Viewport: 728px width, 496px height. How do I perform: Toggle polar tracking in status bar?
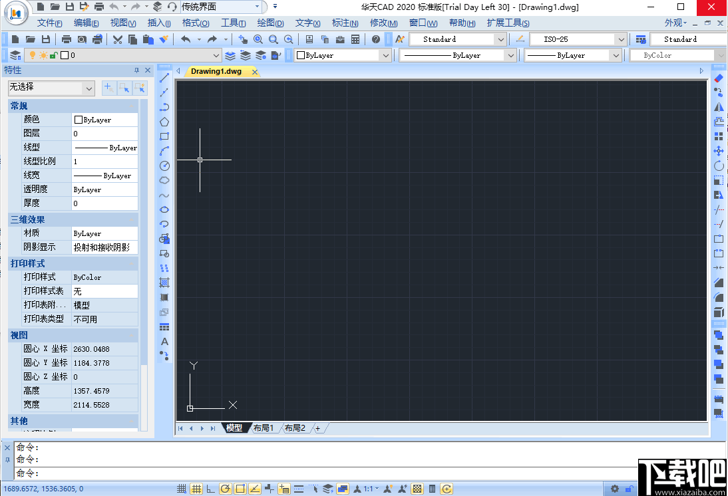click(225, 489)
